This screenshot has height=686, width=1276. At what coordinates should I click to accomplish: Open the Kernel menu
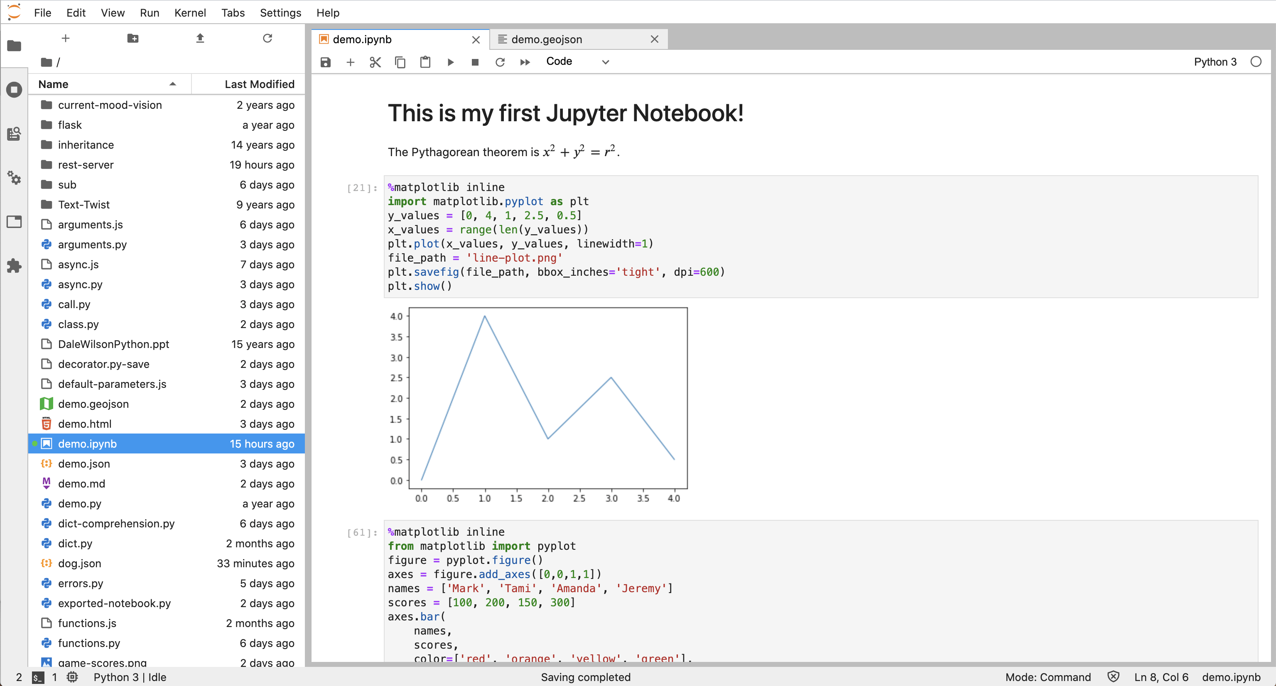[x=190, y=13]
